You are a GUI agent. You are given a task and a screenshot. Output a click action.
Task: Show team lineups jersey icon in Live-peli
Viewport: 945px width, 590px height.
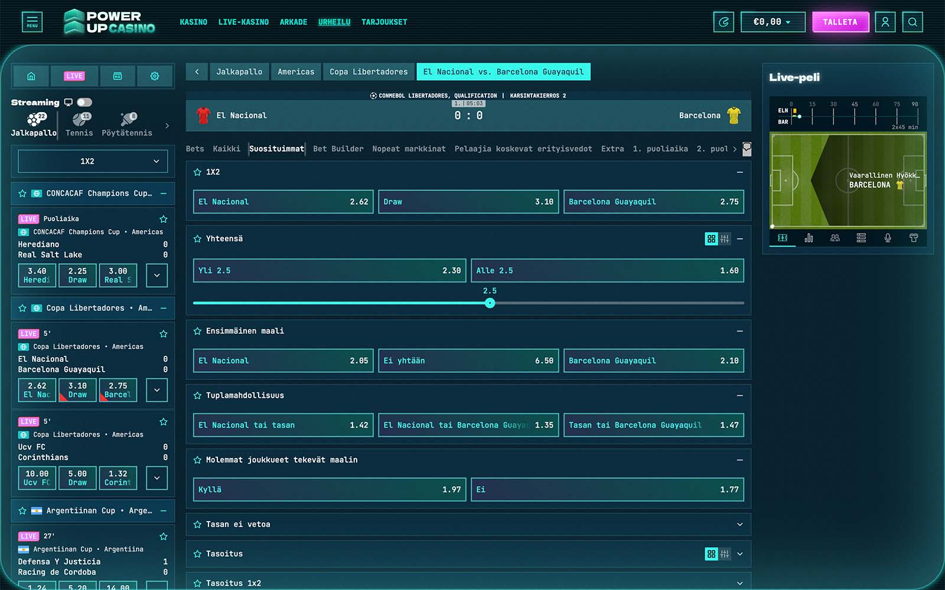(x=913, y=238)
